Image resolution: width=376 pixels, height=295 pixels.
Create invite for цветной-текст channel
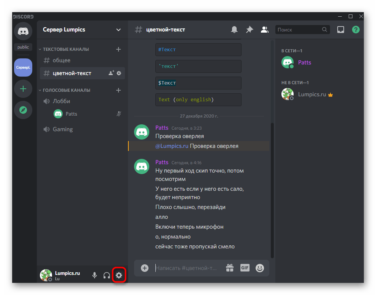(x=111, y=73)
